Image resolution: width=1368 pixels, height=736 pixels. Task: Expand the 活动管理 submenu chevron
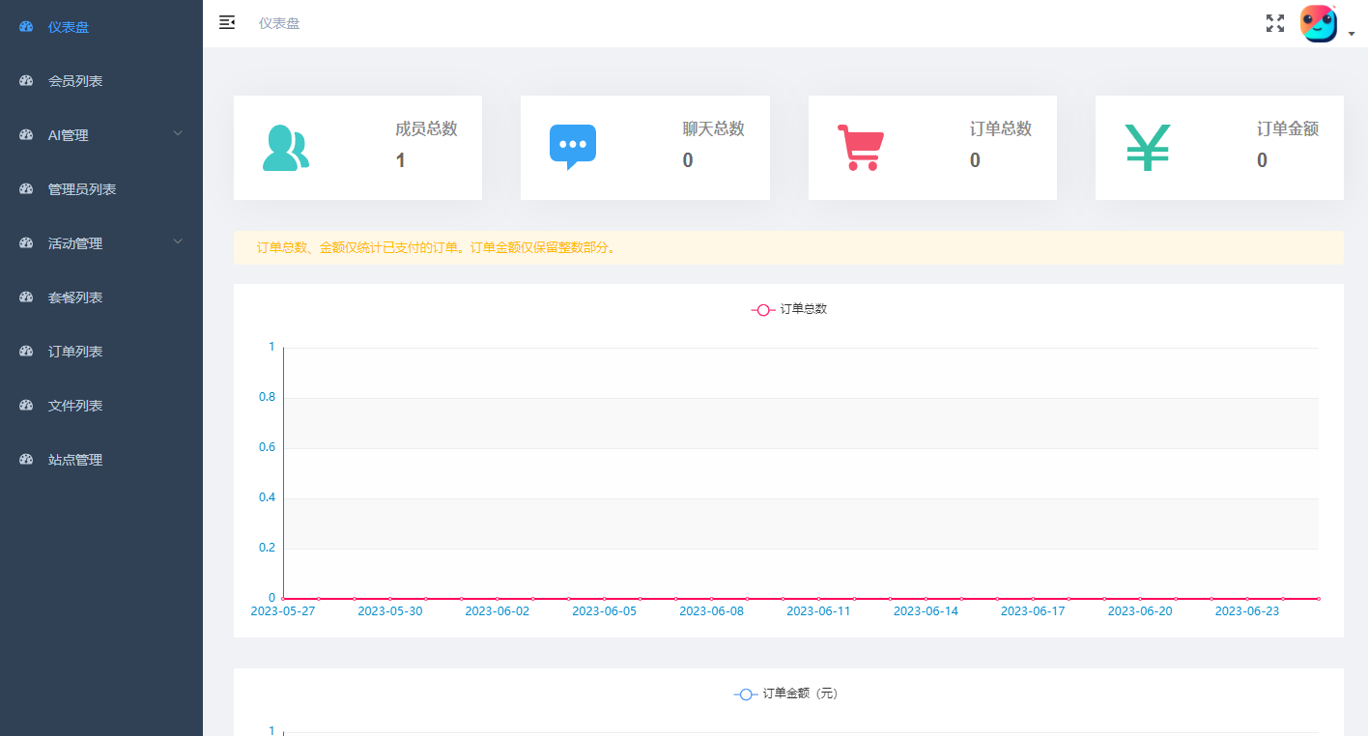178,241
